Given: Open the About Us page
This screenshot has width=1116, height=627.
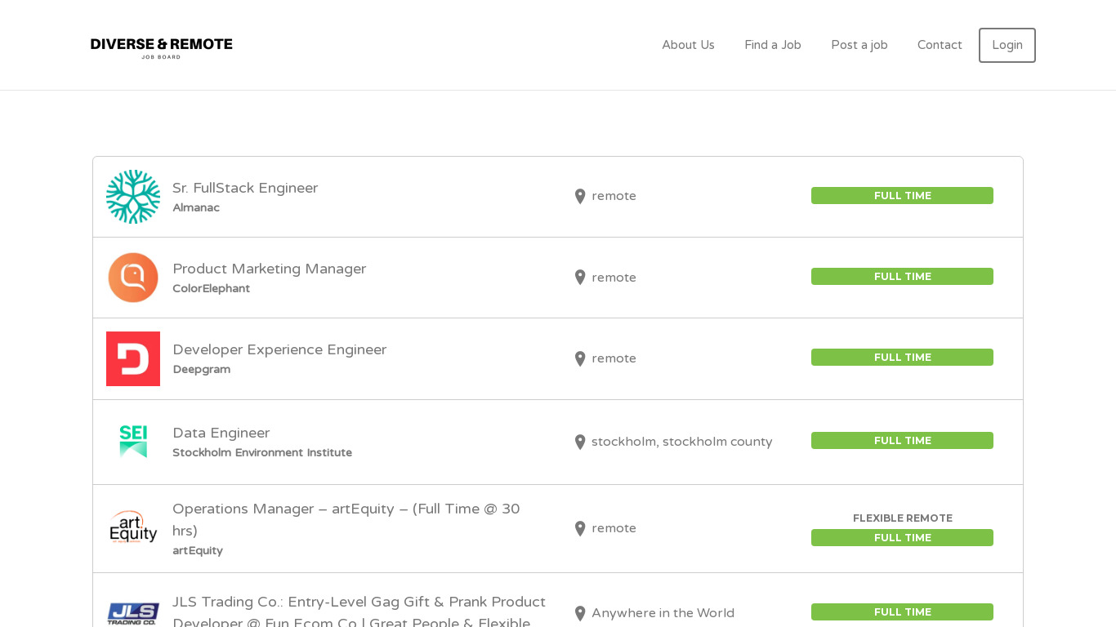Looking at the screenshot, I should pyautogui.click(x=688, y=45).
